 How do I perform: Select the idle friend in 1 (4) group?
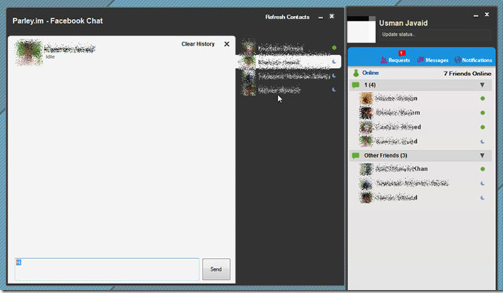coord(421,141)
